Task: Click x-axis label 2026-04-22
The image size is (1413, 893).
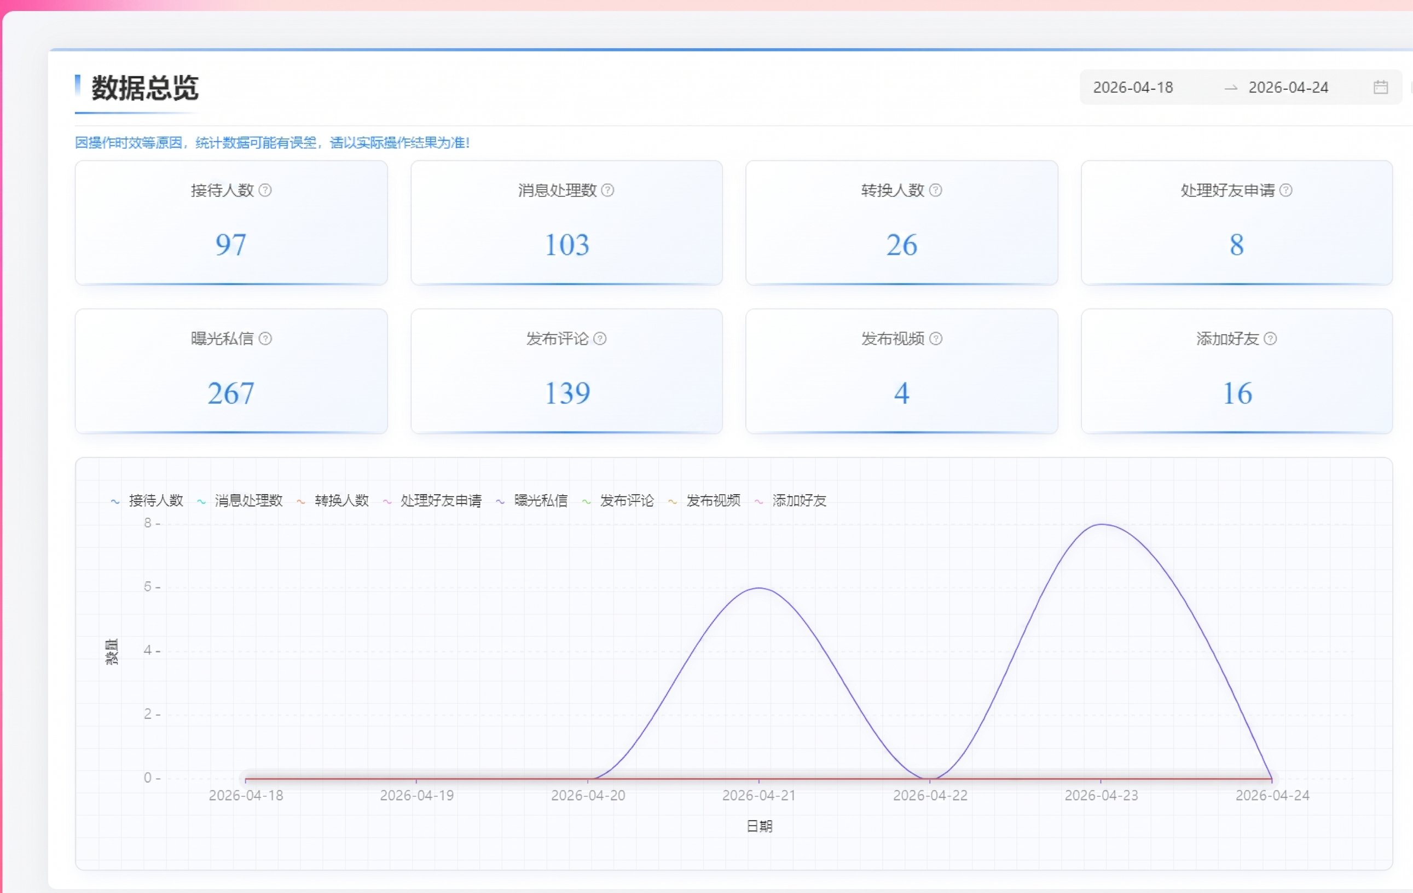Action: (x=930, y=796)
